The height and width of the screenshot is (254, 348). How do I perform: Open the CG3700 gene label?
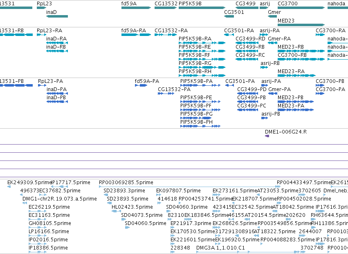[x=287, y=4]
